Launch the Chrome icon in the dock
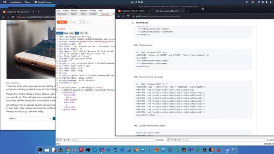This screenshot has width=274, height=154. click(68, 150)
